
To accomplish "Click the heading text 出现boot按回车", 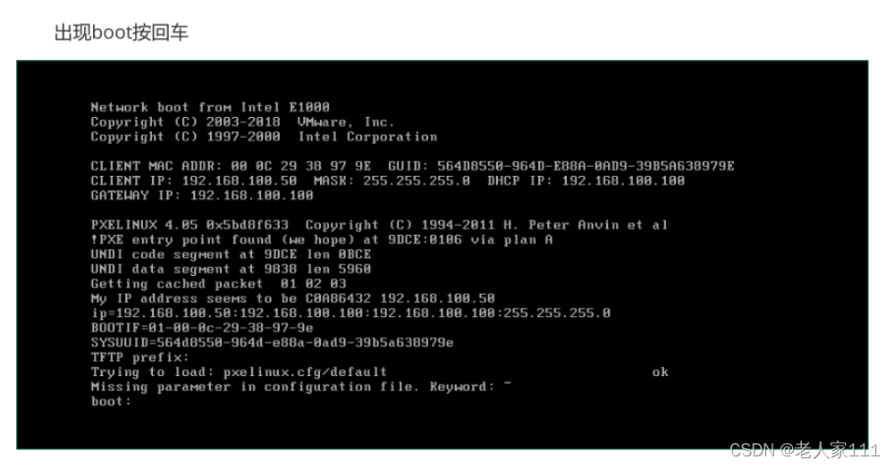I will [x=122, y=32].
